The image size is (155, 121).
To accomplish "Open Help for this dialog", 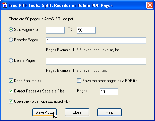I will (109, 112).
